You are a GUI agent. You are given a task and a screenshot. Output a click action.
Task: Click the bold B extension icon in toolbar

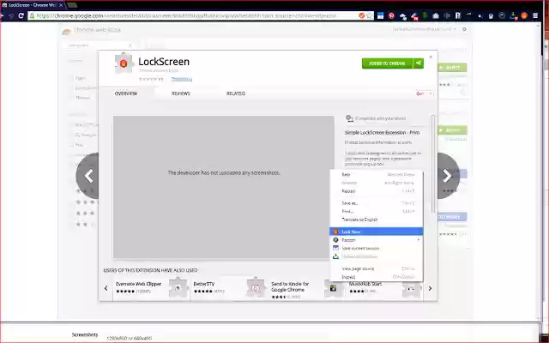[458, 15]
